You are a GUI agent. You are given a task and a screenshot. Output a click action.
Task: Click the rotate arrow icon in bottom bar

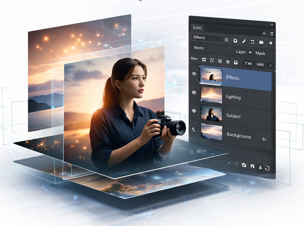(236, 164)
